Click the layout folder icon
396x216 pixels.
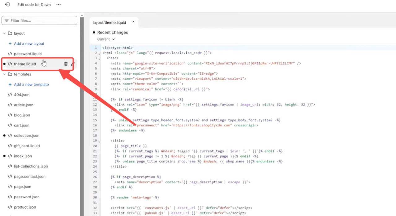(x=10, y=33)
